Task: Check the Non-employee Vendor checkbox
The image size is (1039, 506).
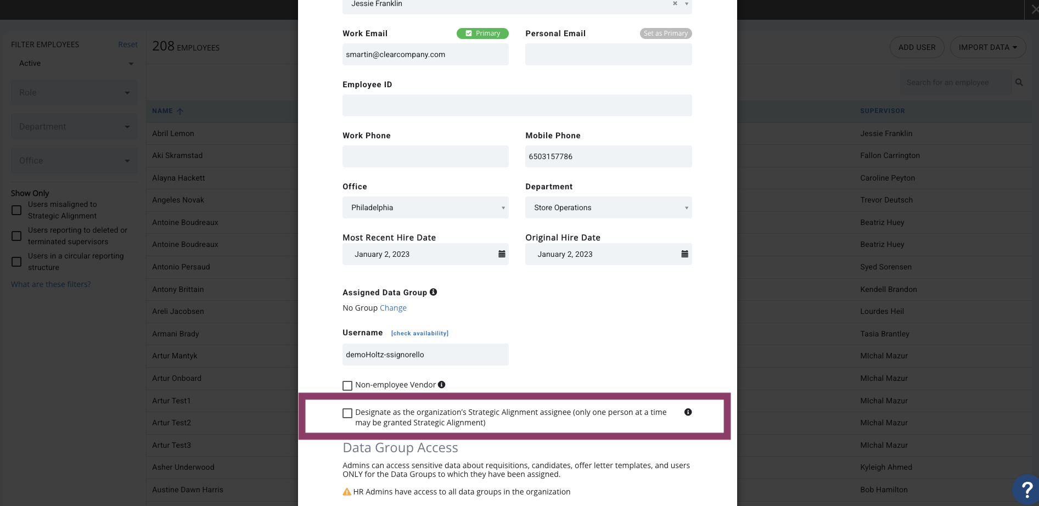Action: click(x=347, y=385)
